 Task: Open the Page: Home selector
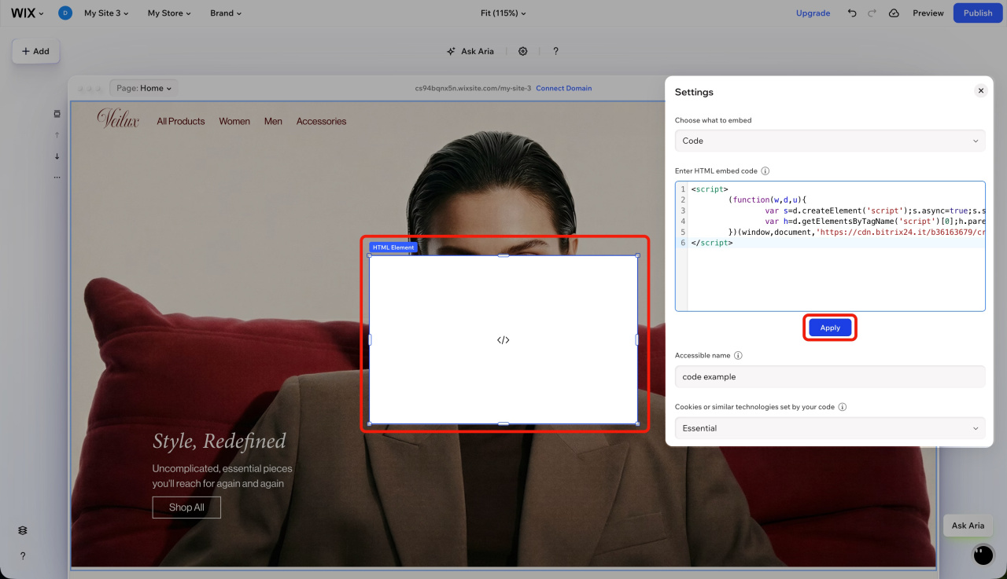point(143,88)
